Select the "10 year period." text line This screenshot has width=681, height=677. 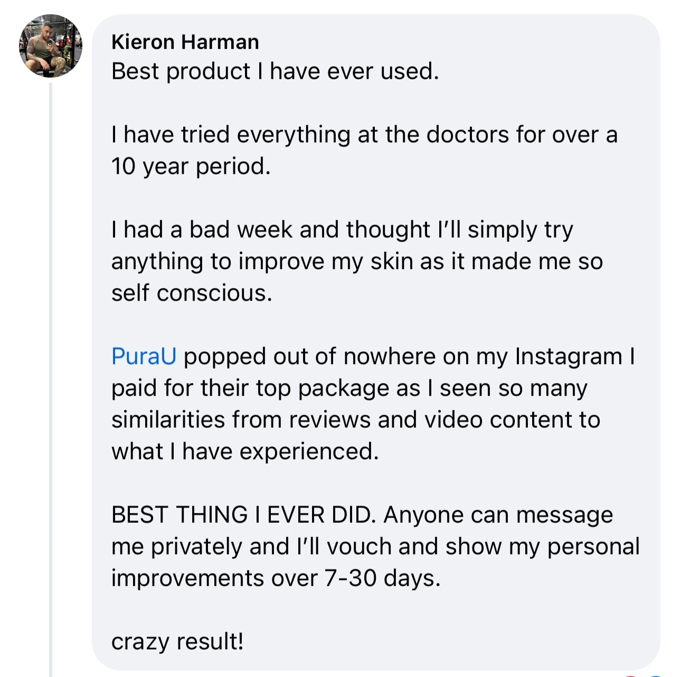coord(191,166)
